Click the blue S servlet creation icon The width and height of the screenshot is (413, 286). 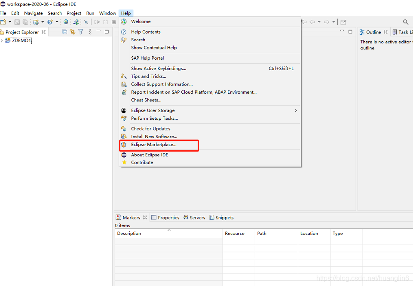pyautogui.click(x=50, y=22)
